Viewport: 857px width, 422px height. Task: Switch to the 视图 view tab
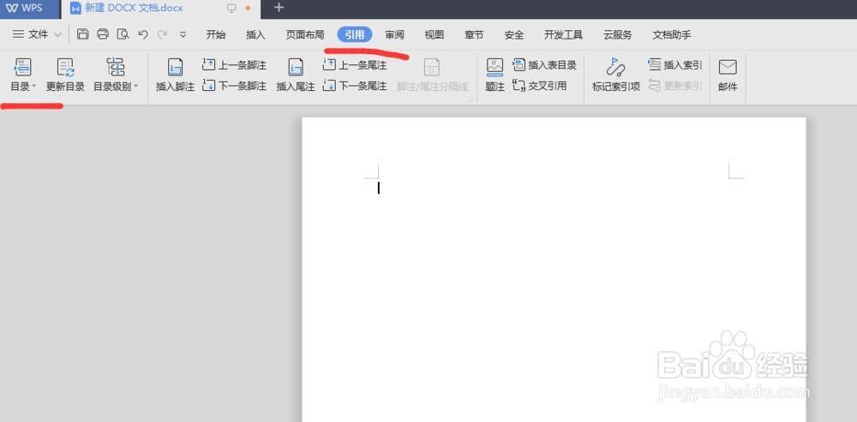coord(434,34)
